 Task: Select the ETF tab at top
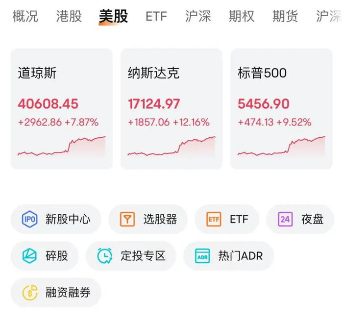point(156,16)
